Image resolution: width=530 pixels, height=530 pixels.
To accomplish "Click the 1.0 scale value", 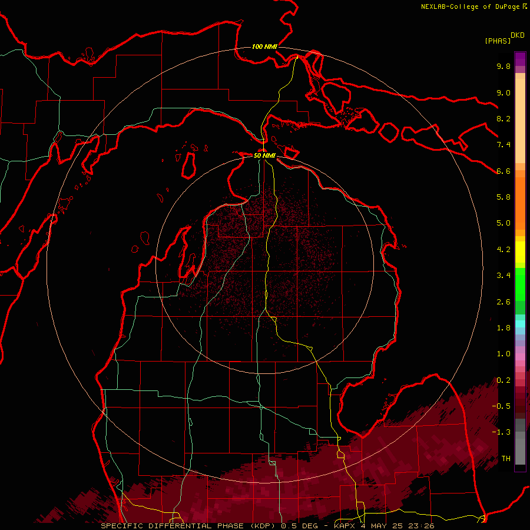I will [503, 354].
